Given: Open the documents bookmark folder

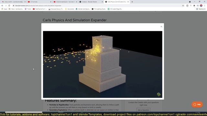Looking at the screenshot, I should (70, 9).
